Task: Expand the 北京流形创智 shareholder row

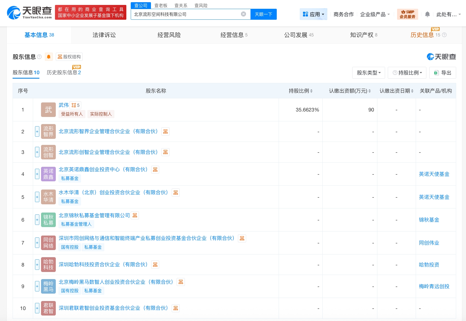Action: [37, 152]
